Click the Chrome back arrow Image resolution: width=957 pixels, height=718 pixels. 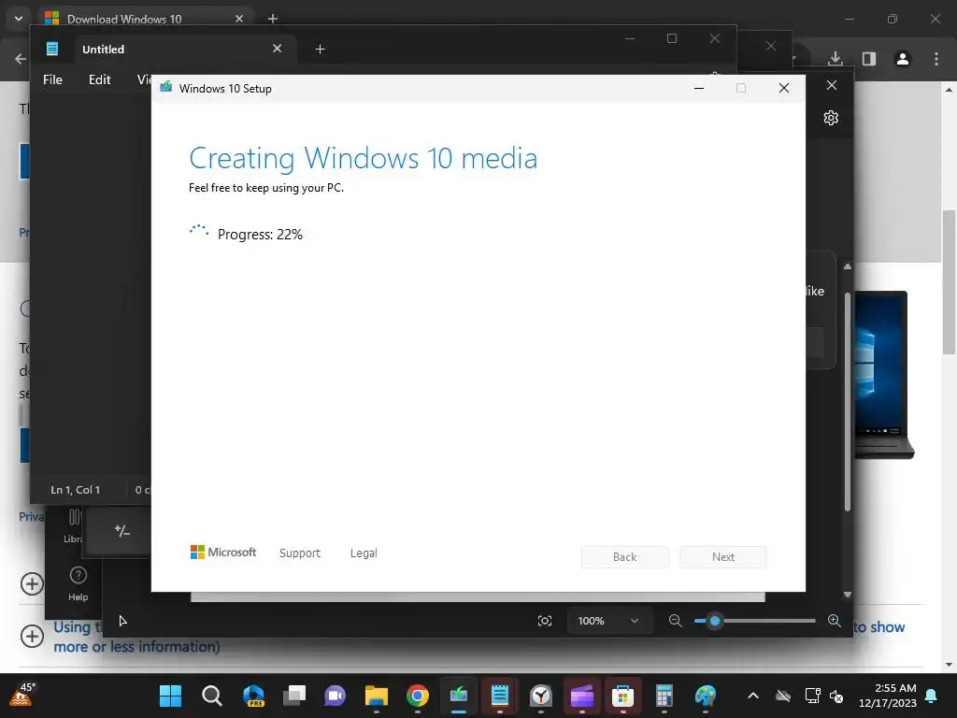click(x=21, y=59)
